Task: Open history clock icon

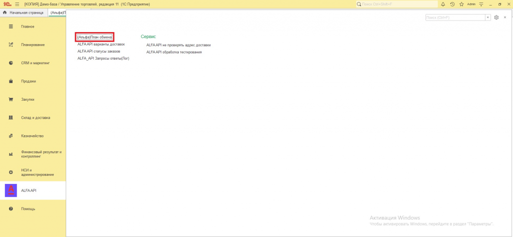Action: (x=452, y=4)
